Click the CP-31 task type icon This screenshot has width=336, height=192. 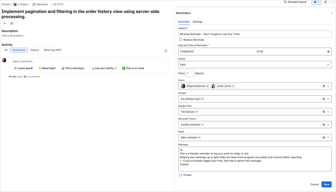point(55,4)
